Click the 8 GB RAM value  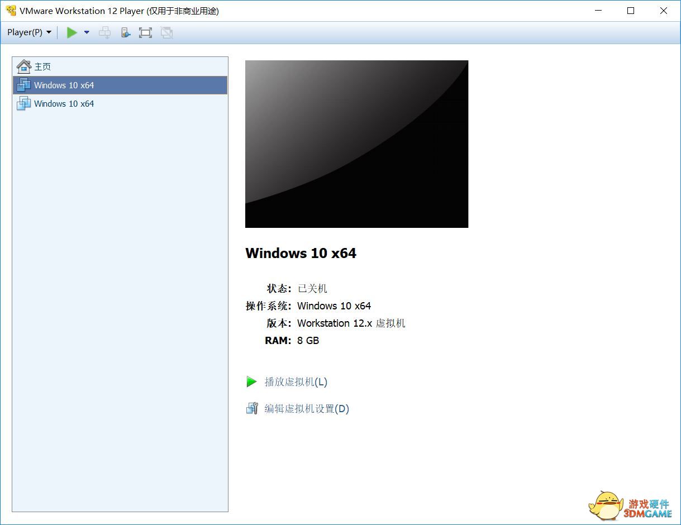[308, 341]
